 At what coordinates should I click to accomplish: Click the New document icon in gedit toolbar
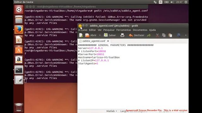point(81,35)
